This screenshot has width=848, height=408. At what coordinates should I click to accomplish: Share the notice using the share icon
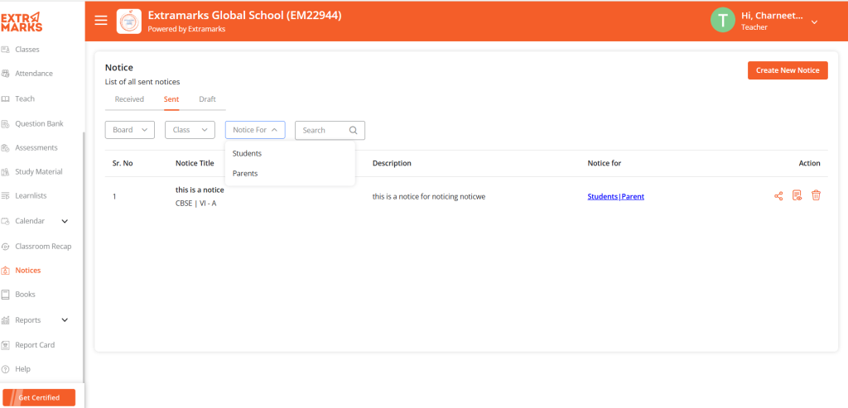(x=778, y=196)
